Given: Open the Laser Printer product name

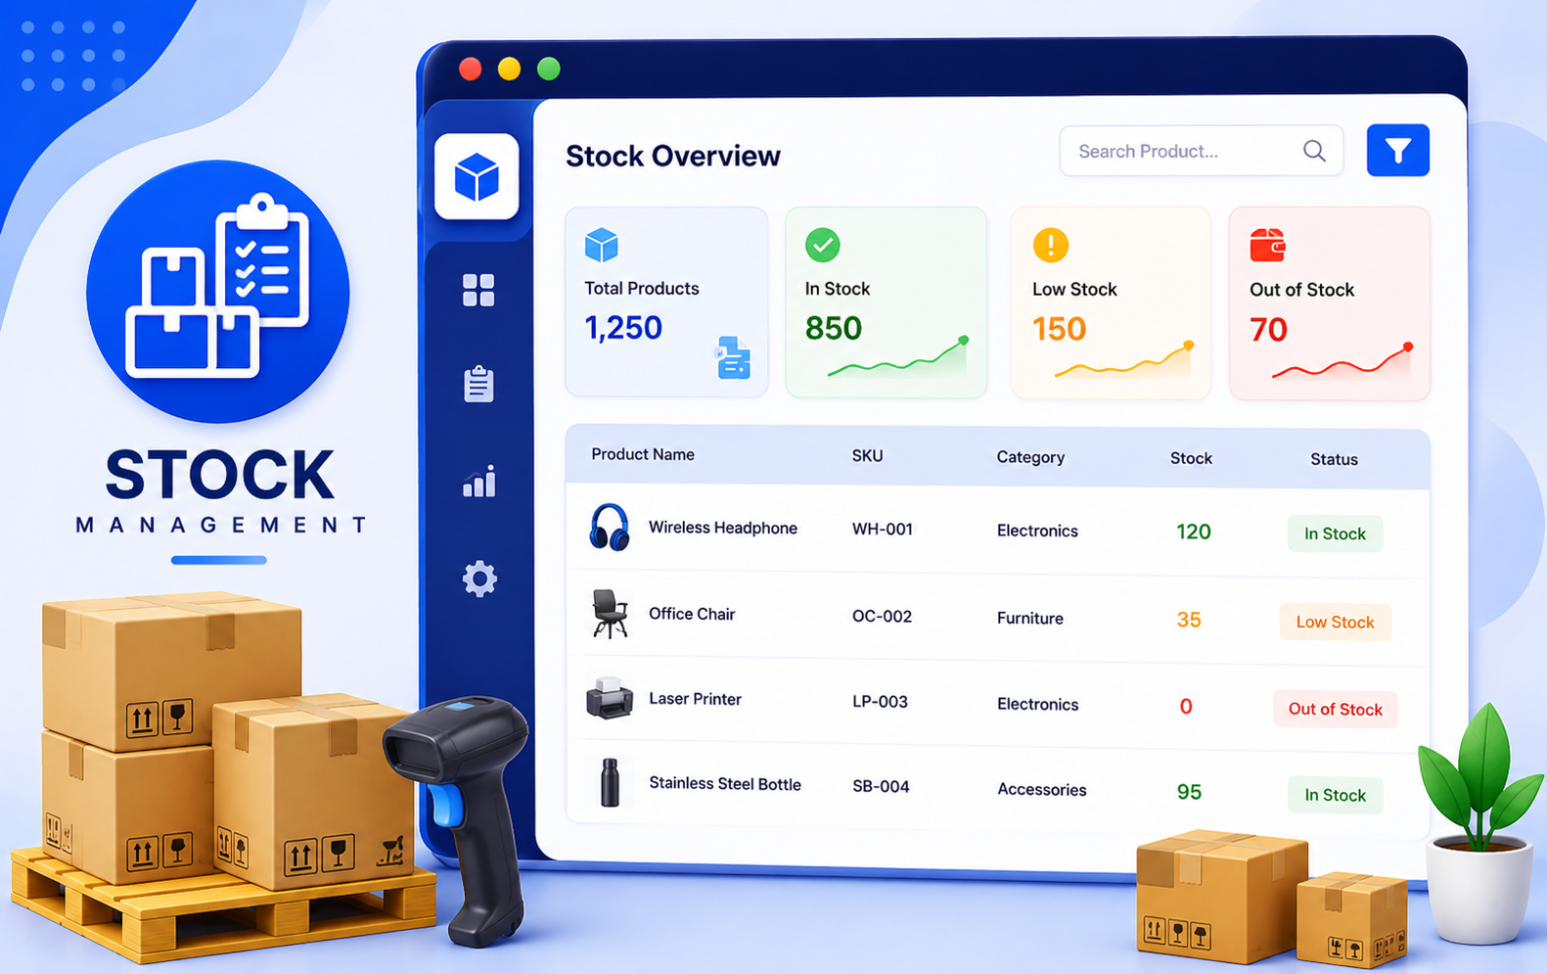Looking at the screenshot, I should click(695, 699).
